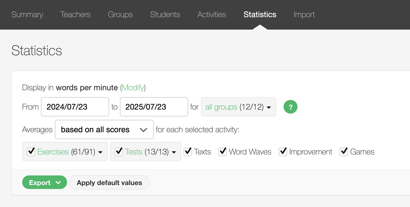Image resolution: width=410 pixels, height=207 pixels.
Task: Disable the Games checkbox
Action: coord(344,152)
